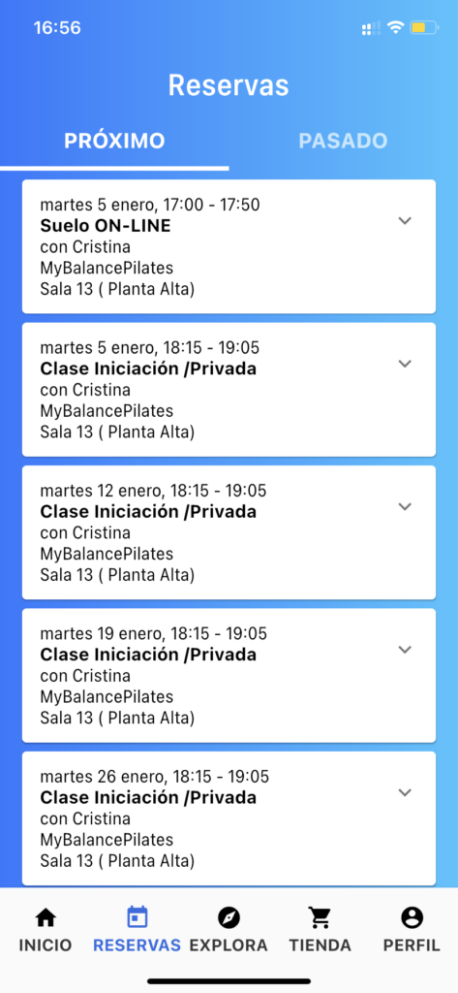Select the PRÓXIMO tab

pos(114,141)
